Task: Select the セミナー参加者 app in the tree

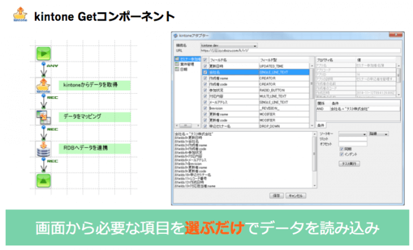Action: click(188, 59)
